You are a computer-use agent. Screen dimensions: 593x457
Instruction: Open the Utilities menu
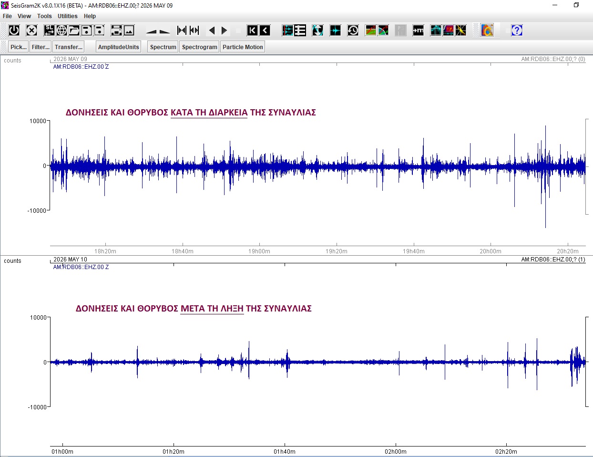(67, 16)
